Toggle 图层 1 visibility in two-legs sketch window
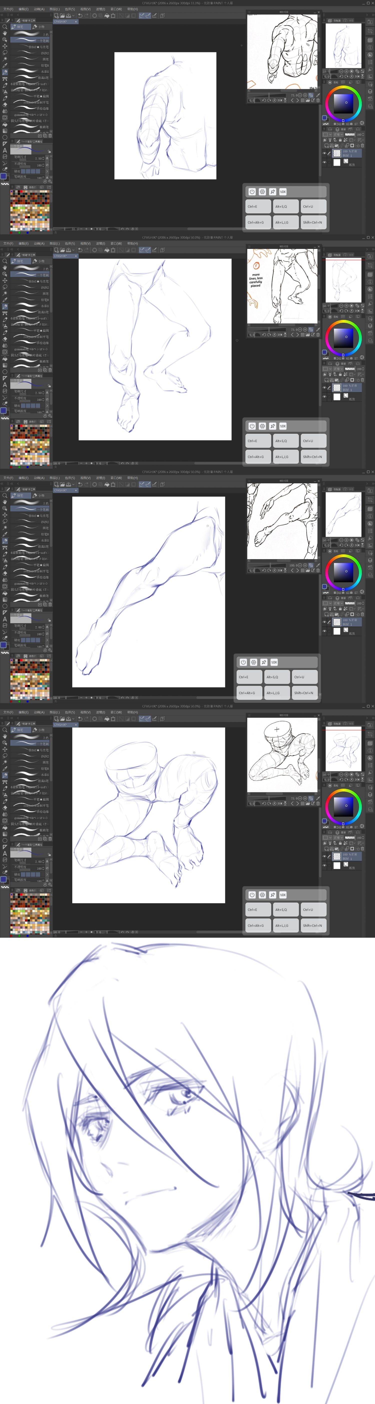The image size is (375, 1404). click(x=324, y=388)
